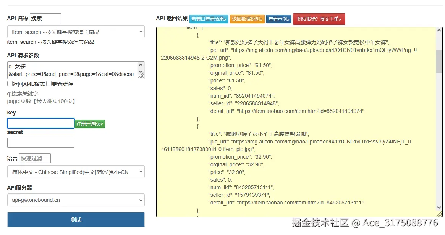Screen dimensions: 445x235
Task: Click the 快速过滤 language filter field
Action: [x=35, y=158]
